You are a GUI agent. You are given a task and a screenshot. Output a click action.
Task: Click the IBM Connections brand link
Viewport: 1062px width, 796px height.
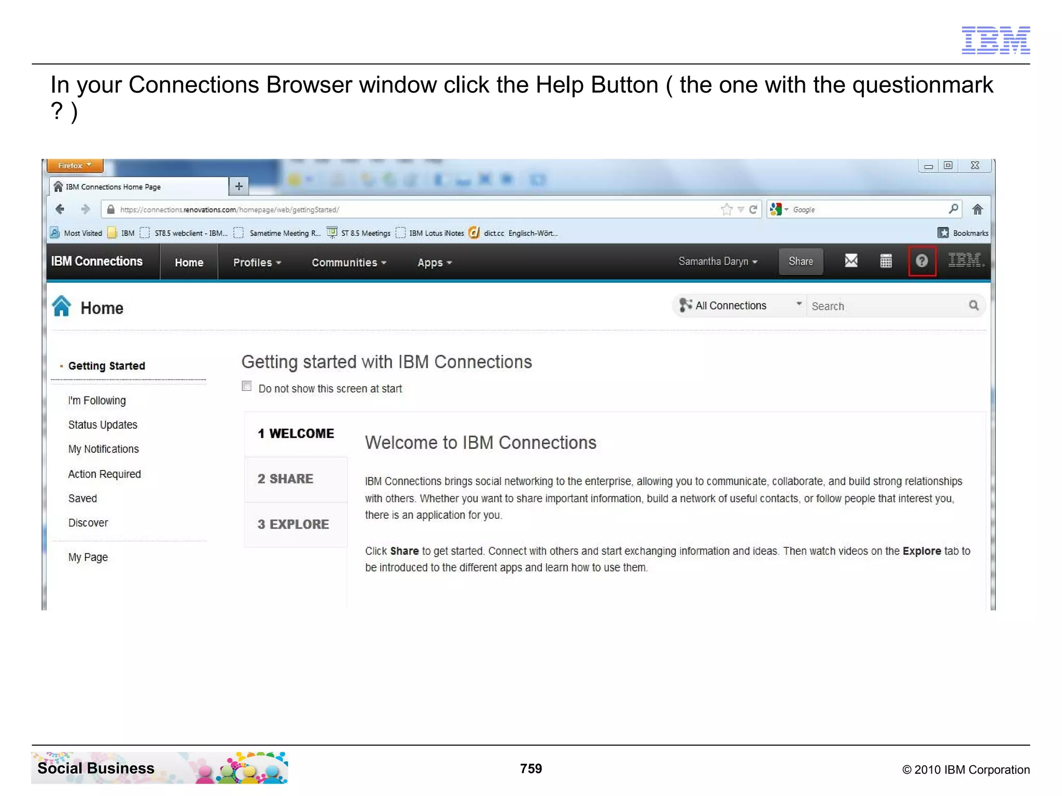click(97, 261)
